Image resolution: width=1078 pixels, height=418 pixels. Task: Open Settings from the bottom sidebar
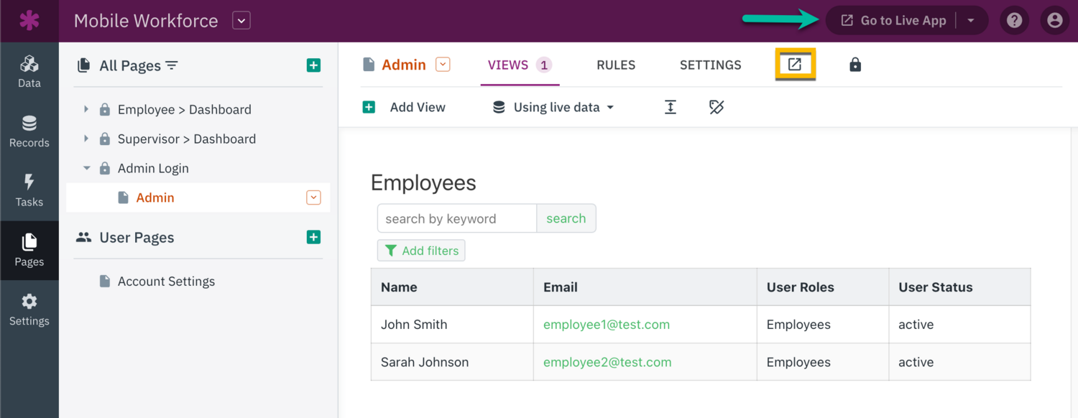click(x=29, y=309)
